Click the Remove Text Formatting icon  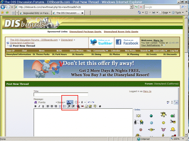pos(35,102)
